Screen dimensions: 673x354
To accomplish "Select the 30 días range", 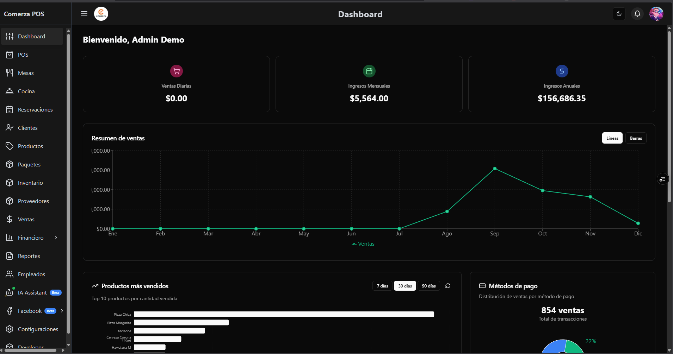I will click(405, 286).
